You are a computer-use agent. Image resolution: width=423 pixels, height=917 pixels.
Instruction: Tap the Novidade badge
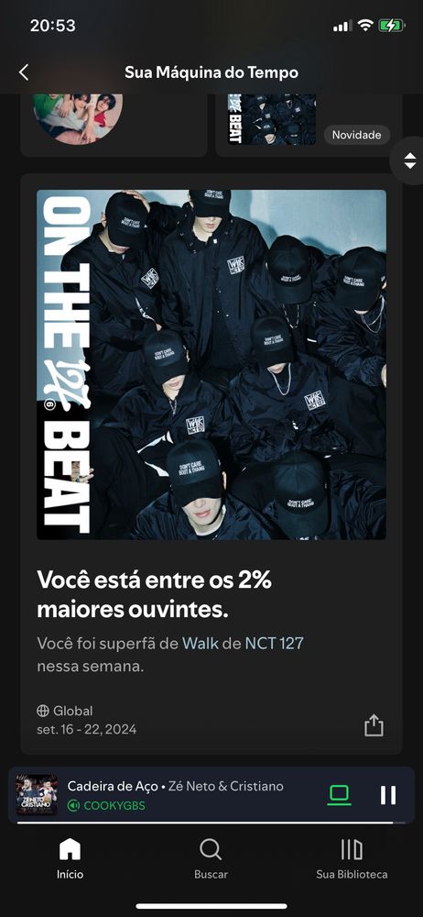(x=357, y=135)
